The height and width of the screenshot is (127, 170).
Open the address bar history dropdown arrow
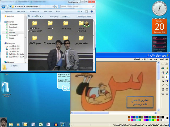(53, 7)
